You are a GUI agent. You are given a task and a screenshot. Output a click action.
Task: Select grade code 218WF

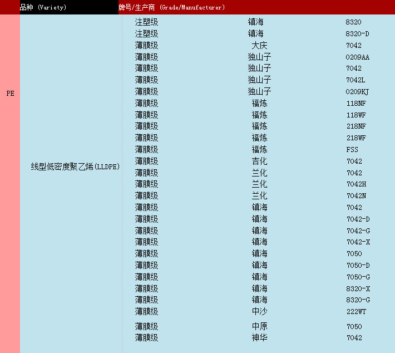[356, 138]
